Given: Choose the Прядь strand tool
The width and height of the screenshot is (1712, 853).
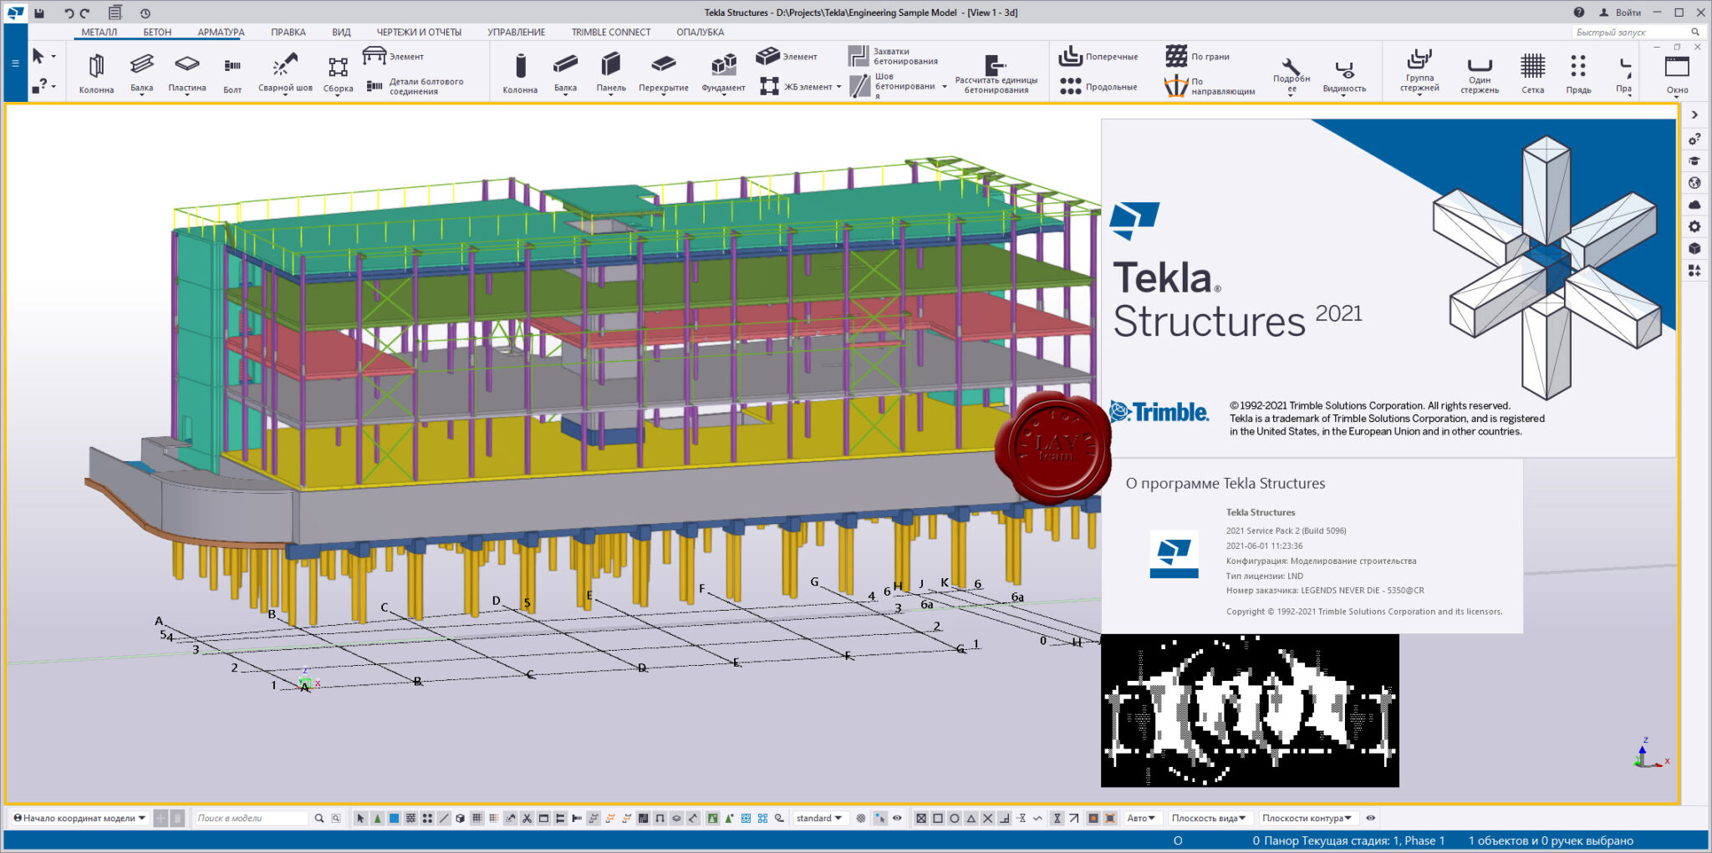Looking at the screenshot, I should (x=1578, y=74).
